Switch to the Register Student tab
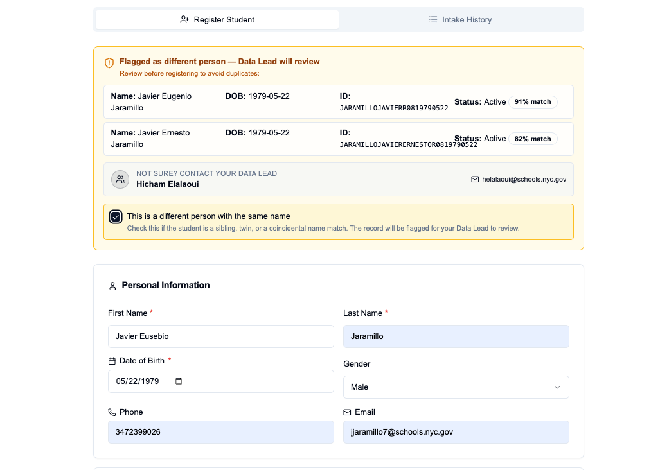This screenshot has height=470, width=651. pyautogui.click(x=217, y=19)
